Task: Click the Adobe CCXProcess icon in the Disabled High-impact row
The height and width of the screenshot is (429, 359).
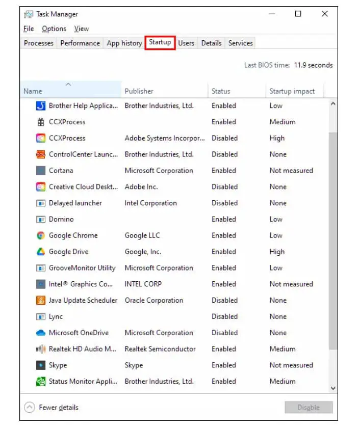Action: click(x=40, y=138)
